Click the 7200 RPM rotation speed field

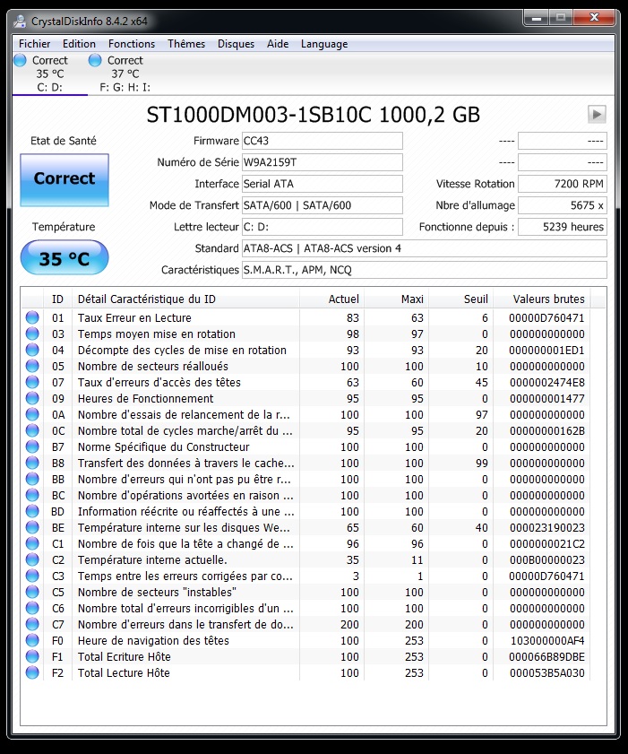[563, 184]
